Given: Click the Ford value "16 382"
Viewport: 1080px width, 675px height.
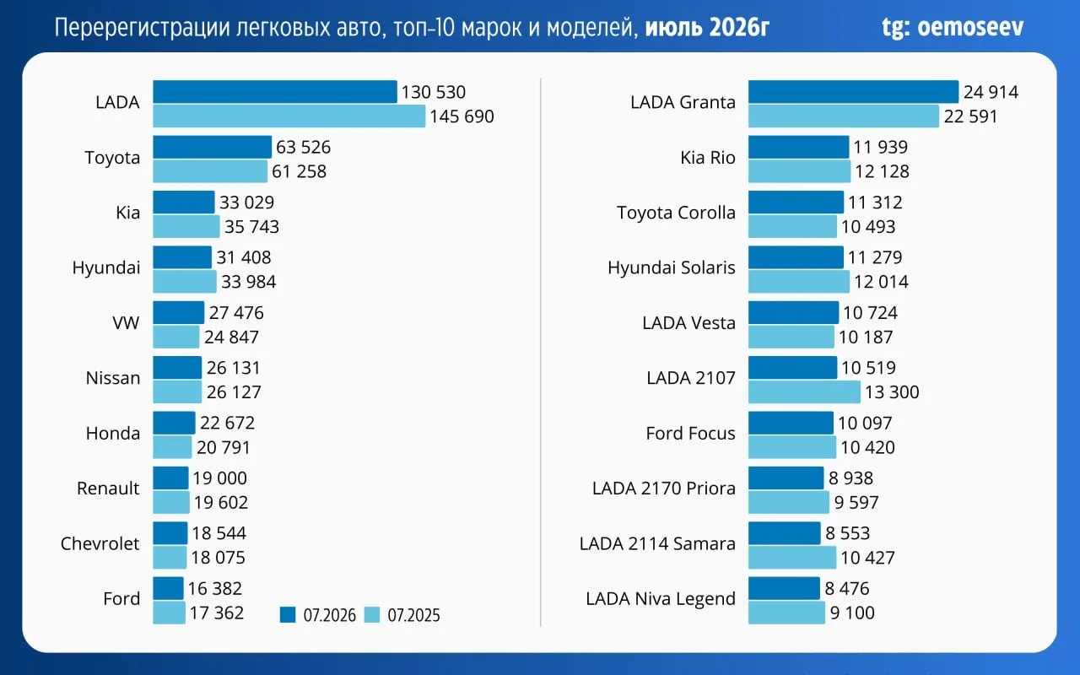Looking at the screenshot, I should [215, 588].
